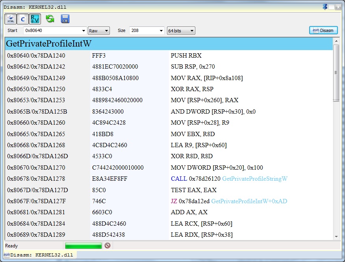Viewport: 345px width, 262px height.
Task: Click inside the Start 0x80640 field
Action: coord(52,31)
